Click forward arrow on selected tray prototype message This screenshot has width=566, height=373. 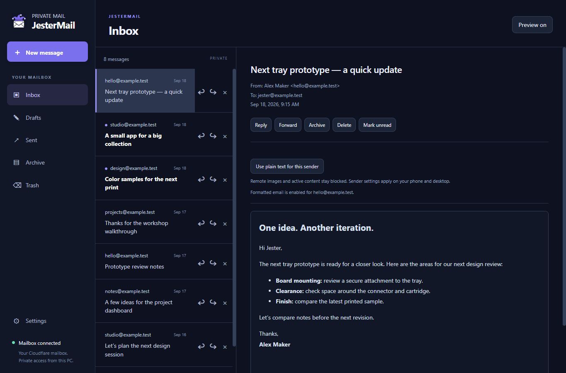click(213, 92)
